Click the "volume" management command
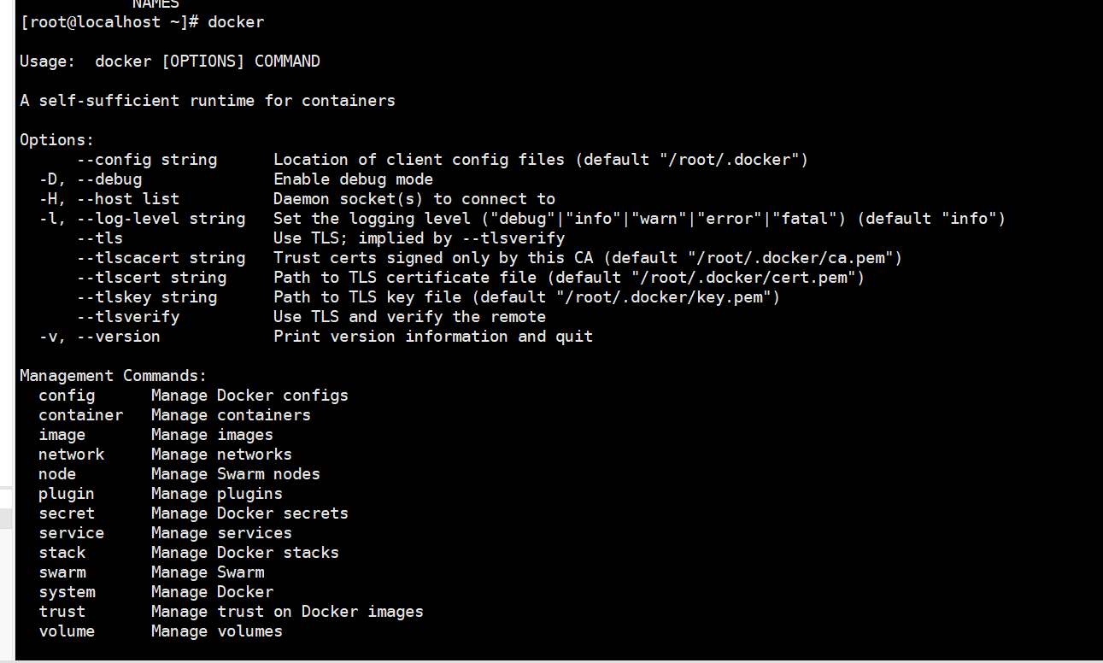 [66, 631]
